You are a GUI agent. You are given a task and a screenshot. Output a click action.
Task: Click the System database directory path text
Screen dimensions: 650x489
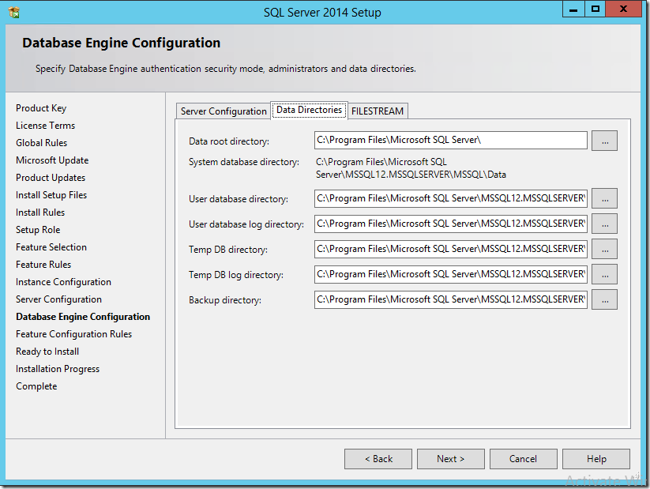411,168
